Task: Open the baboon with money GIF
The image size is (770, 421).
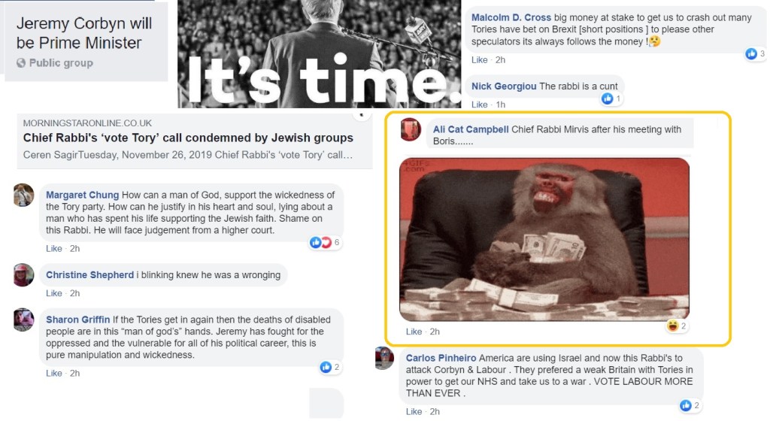Action: click(x=544, y=240)
